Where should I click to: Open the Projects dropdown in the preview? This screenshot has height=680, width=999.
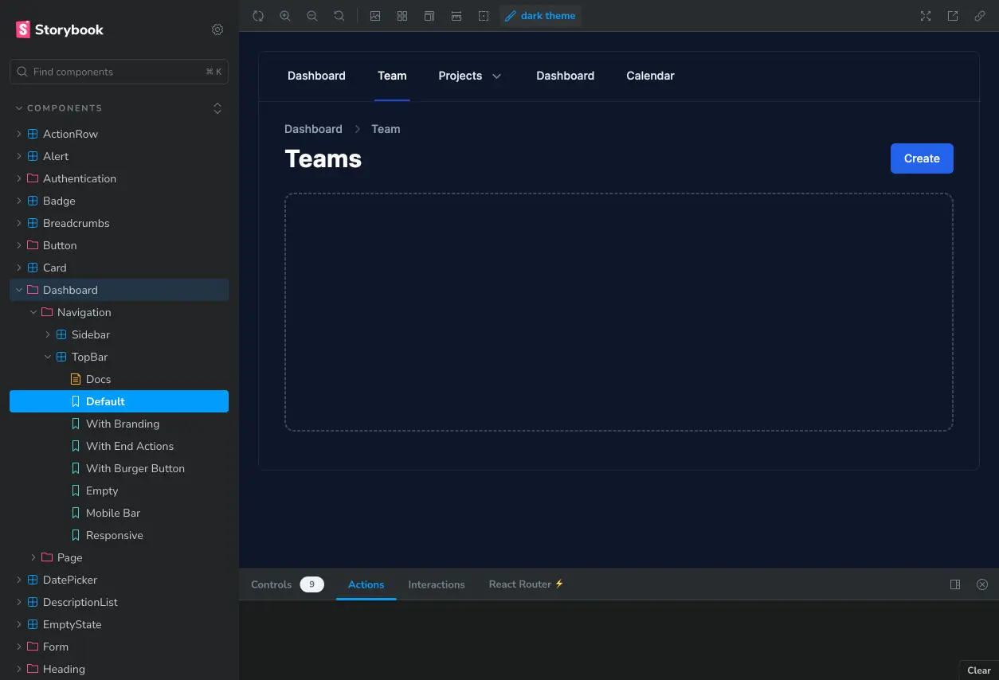[x=470, y=76]
